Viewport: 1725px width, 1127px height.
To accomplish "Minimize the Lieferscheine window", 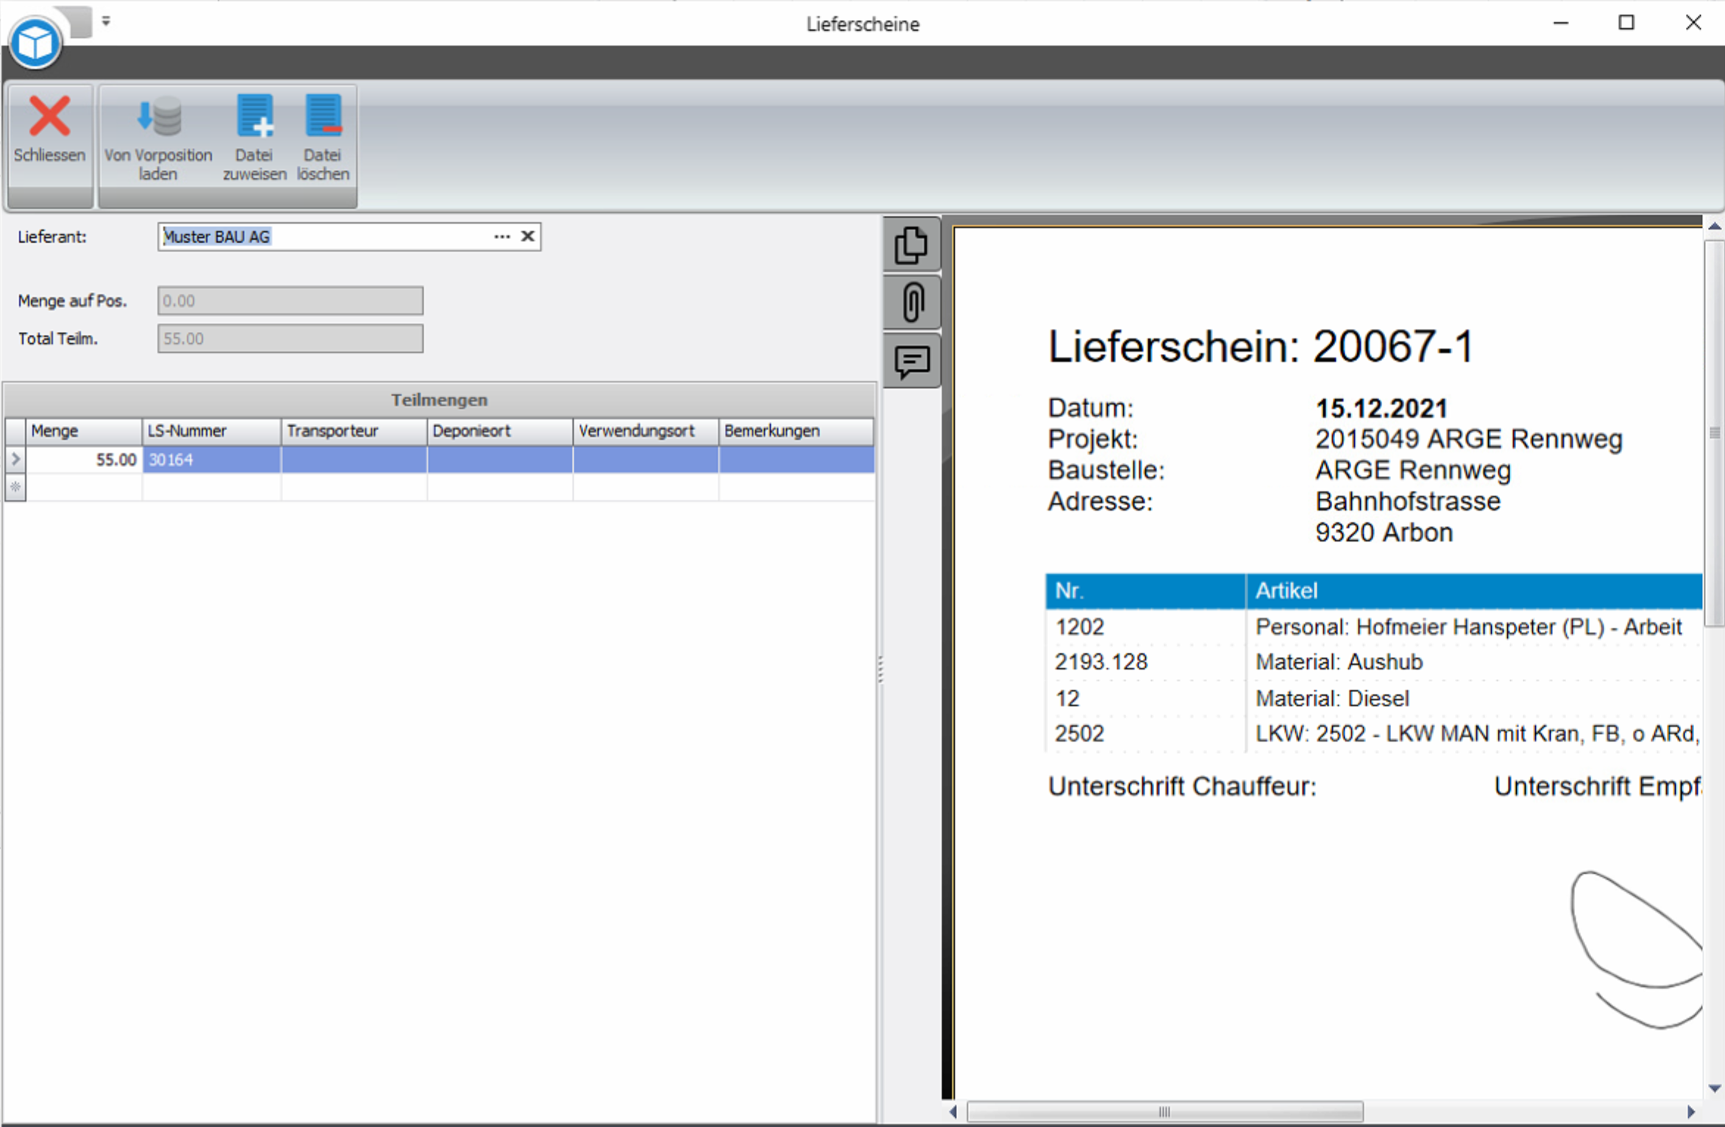I will tap(1561, 23).
